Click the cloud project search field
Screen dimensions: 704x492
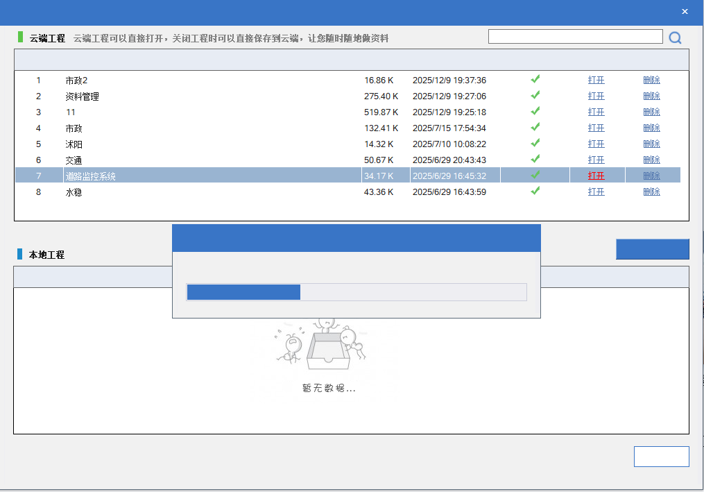(575, 37)
